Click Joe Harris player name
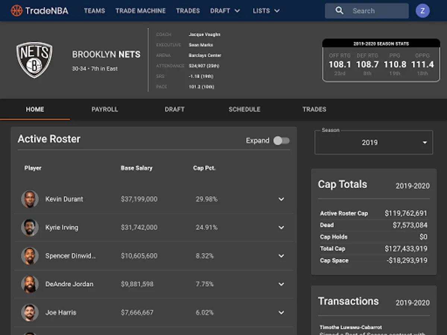 click(x=61, y=312)
